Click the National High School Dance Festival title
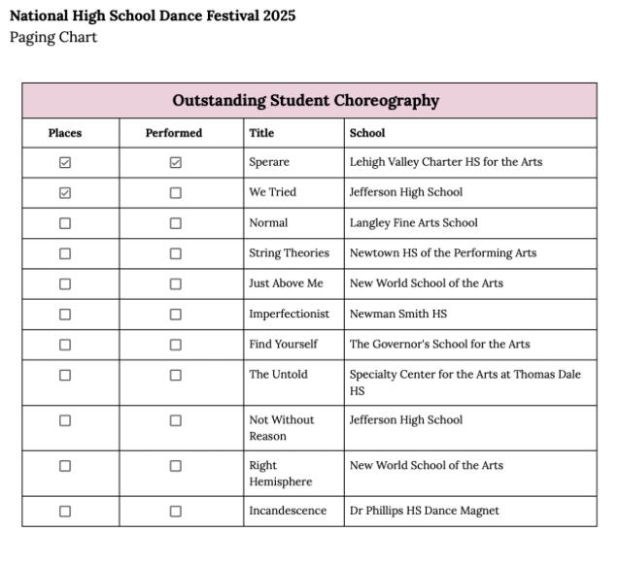 tap(153, 17)
